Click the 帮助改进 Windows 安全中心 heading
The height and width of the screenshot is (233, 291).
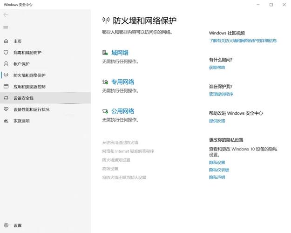coord(236,113)
